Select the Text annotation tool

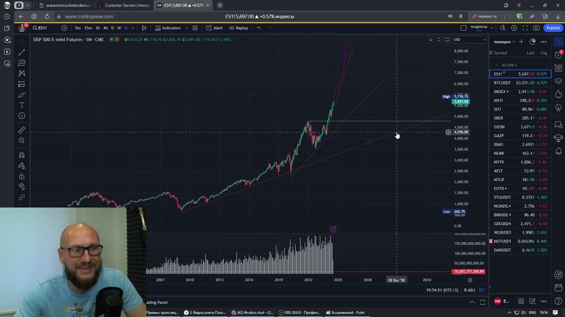click(22, 105)
